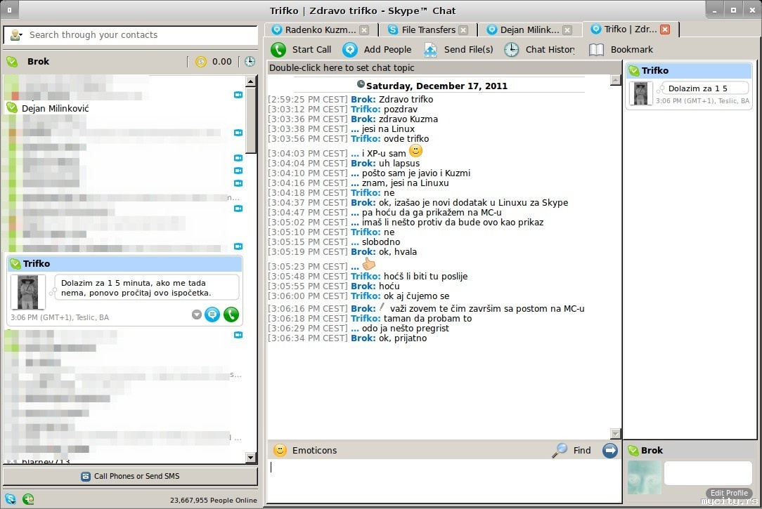Click the thumbs-up emoticon in chat
The image size is (762, 509).
(x=369, y=264)
